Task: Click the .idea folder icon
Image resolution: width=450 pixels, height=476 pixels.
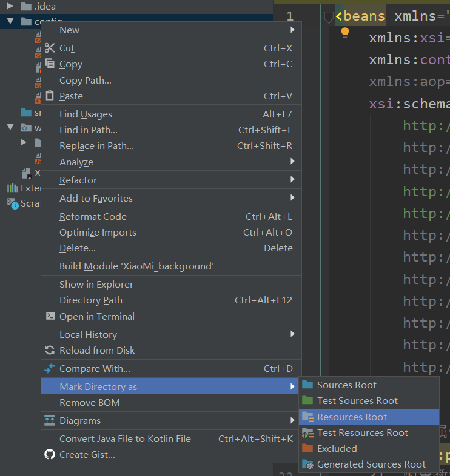Action: coord(26,6)
